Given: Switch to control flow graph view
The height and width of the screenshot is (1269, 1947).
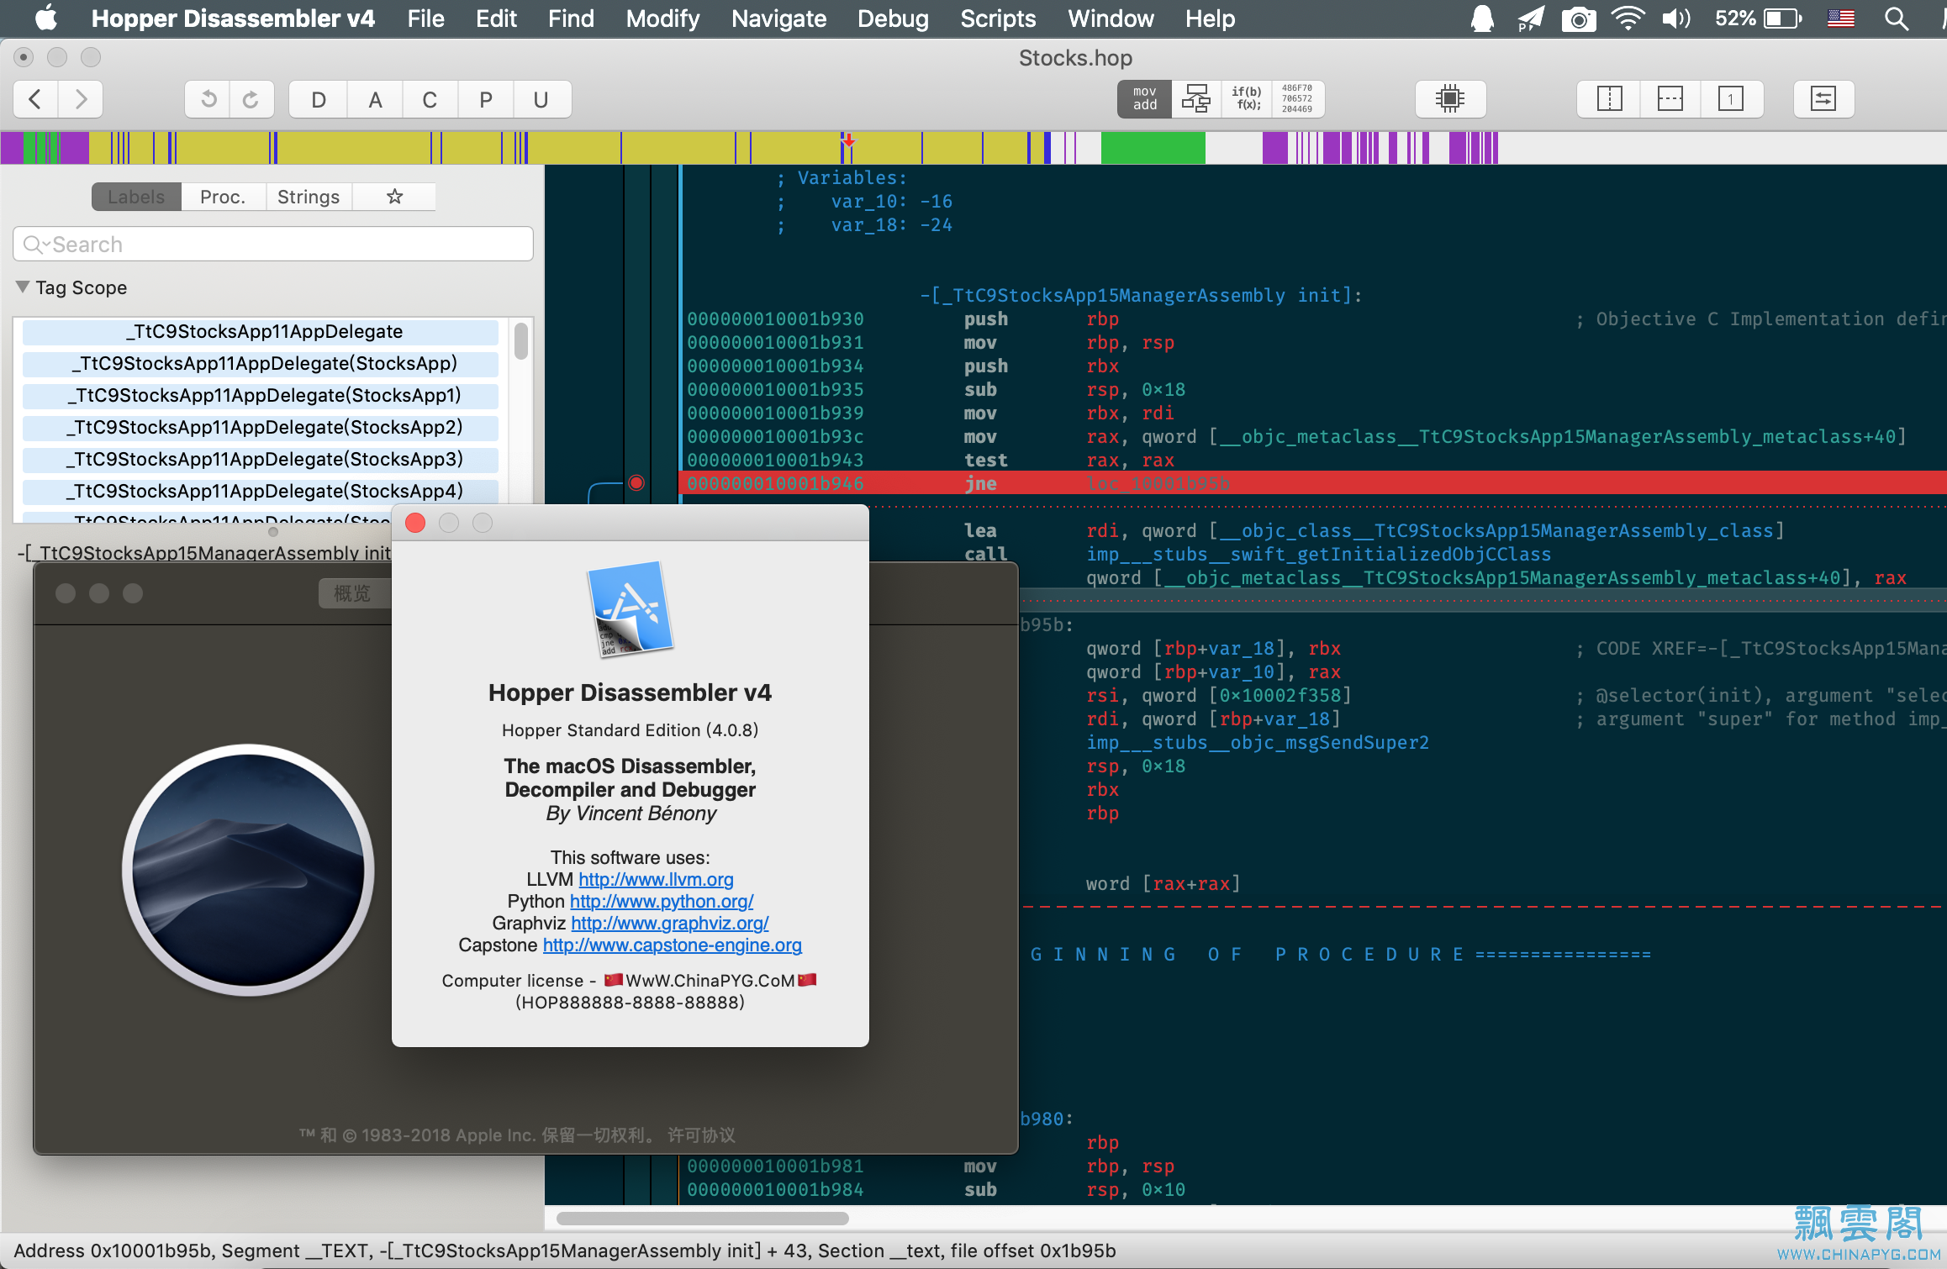Looking at the screenshot, I should tap(1195, 99).
